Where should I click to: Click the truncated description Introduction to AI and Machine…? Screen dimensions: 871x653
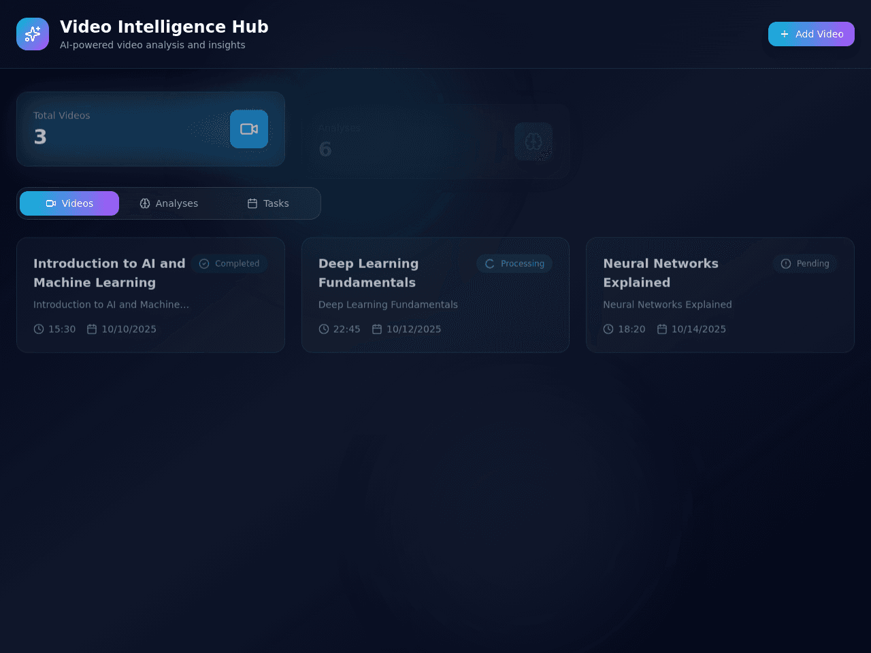pyautogui.click(x=112, y=305)
